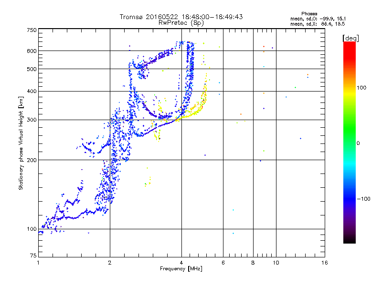The width and height of the screenshot is (382, 286).
Task: Click the '-100' colorbar tick label
Action: coord(363,199)
